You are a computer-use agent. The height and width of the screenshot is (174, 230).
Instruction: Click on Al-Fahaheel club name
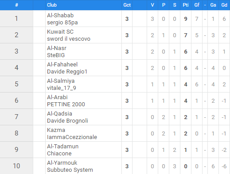point(62,65)
